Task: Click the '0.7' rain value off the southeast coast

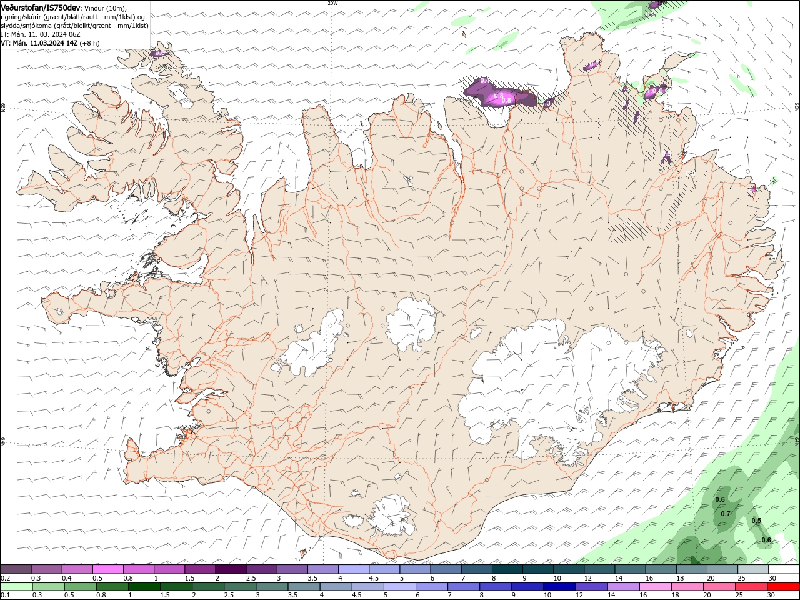Action: (726, 514)
